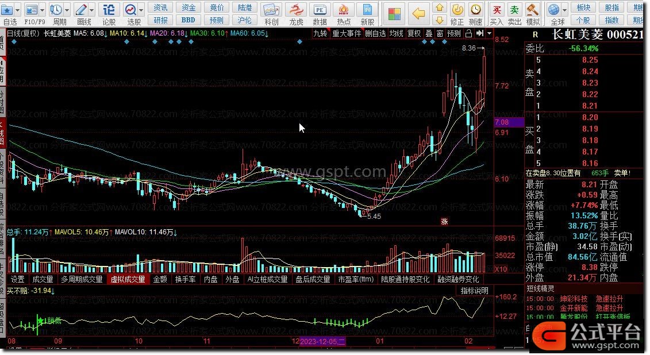650x355 pixels.
Task: Click the 修正 correction icon
Action: pos(457,9)
